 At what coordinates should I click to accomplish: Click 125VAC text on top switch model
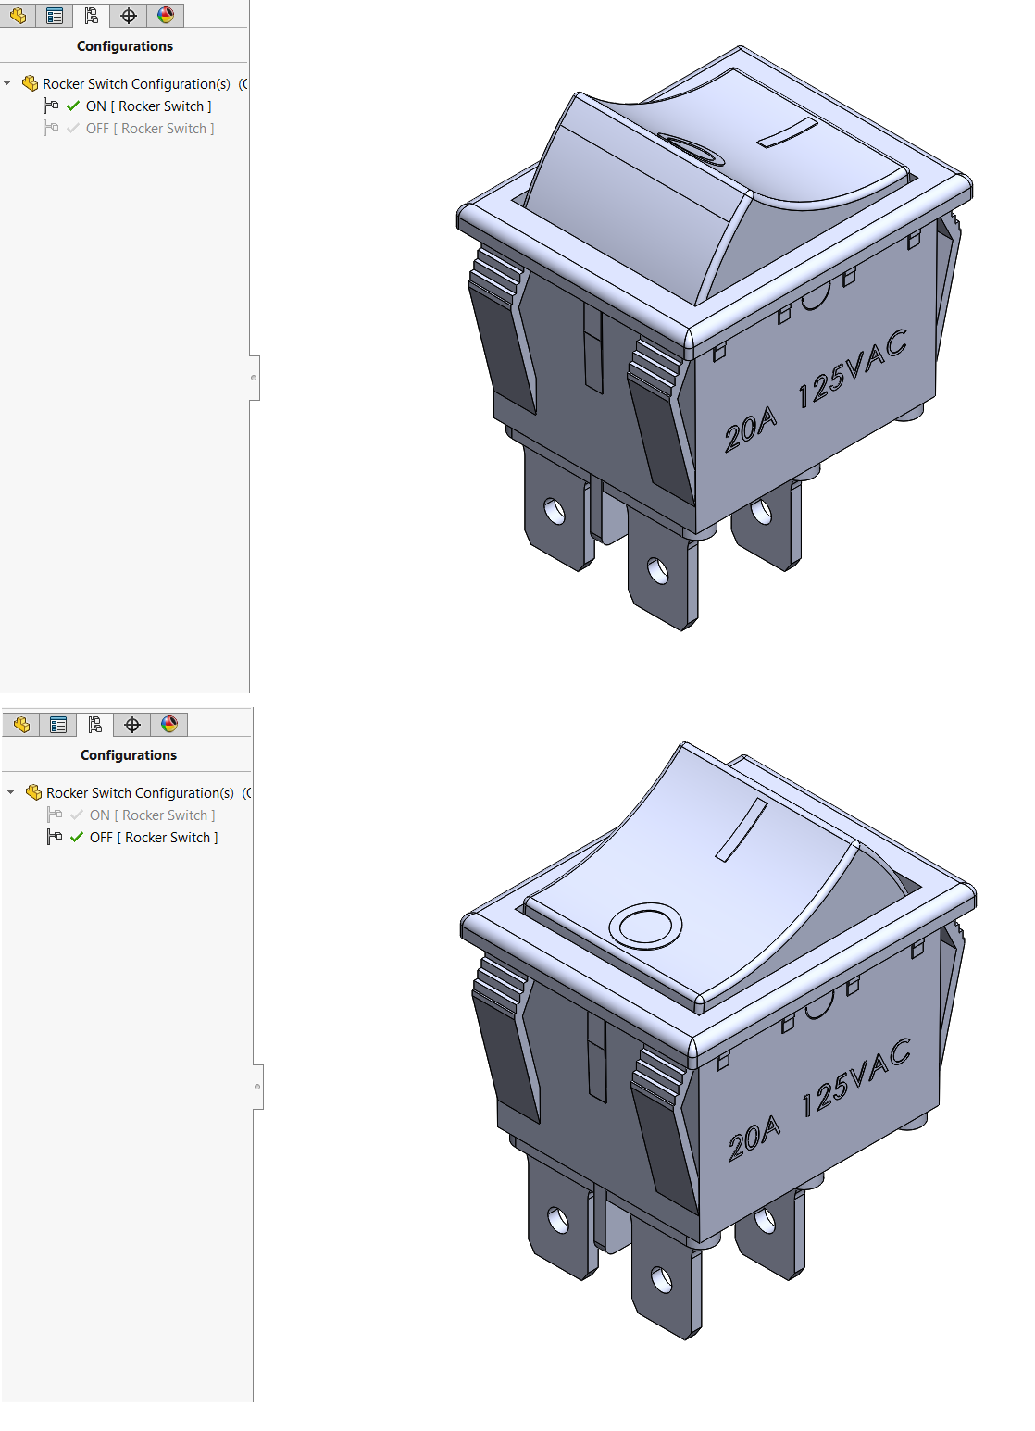click(853, 368)
